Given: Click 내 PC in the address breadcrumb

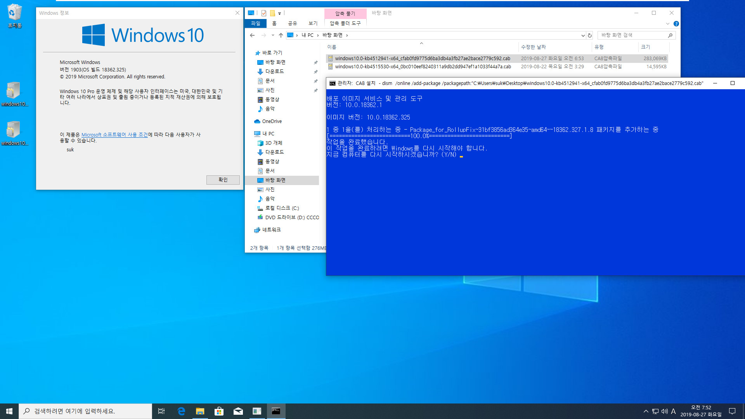Looking at the screenshot, I should click(308, 35).
